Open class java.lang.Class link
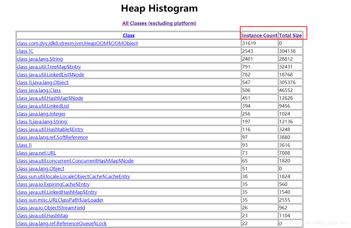Image resolution: width=351 pixels, height=228 pixels. 39,90
